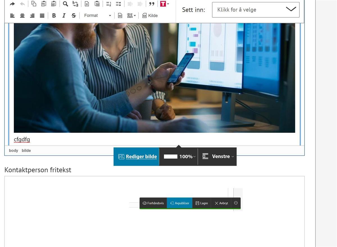Screen dimensions: 337x247
Task: Click inside Kontaktperson fritekst text area
Action: pos(70,219)
